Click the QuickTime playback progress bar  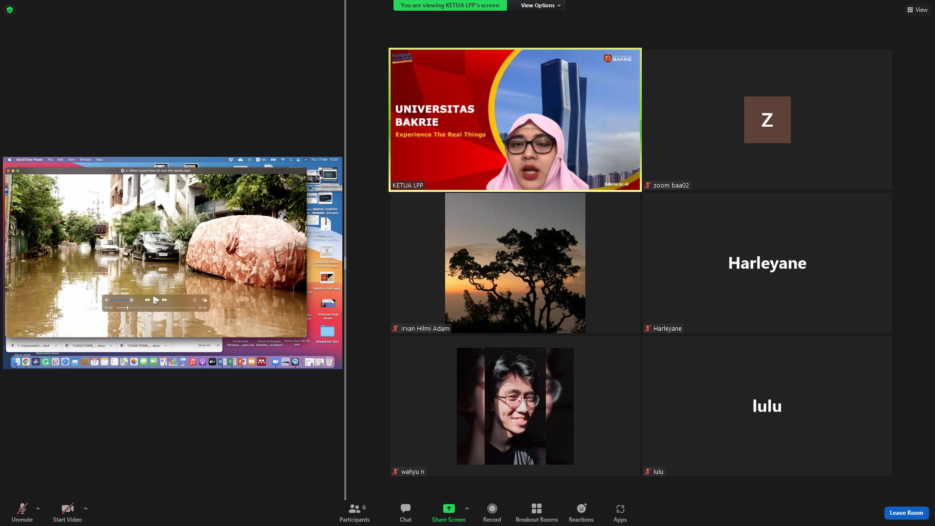coord(156,308)
